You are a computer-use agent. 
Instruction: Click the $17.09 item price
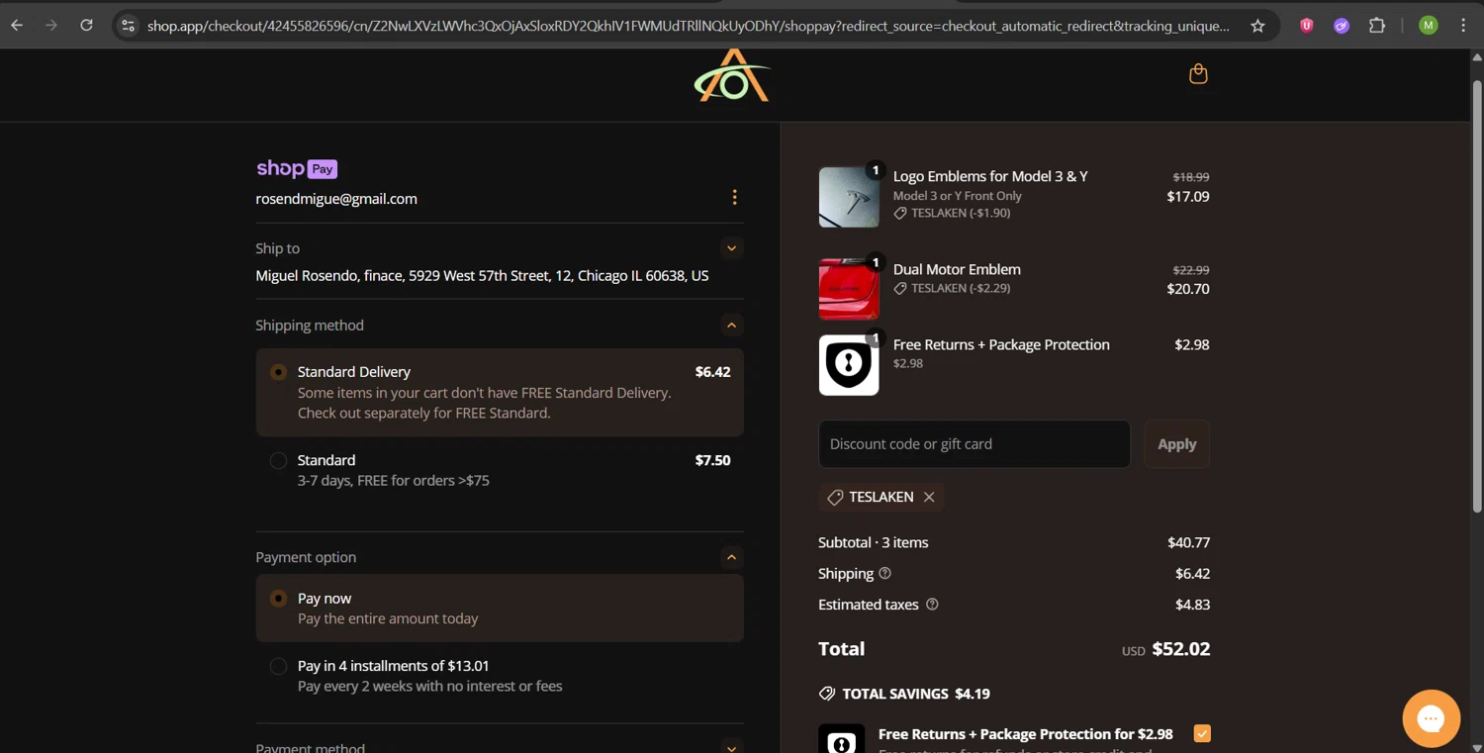click(1188, 196)
